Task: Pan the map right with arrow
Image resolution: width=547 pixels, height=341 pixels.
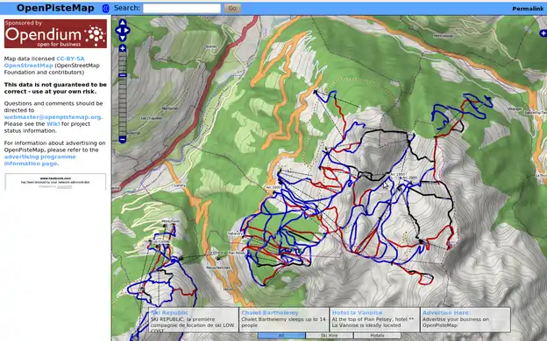Action: [x=127, y=31]
